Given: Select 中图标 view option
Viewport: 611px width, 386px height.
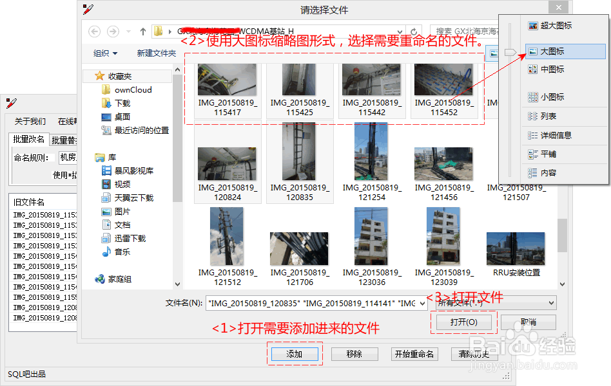Looking at the screenshot, I should [x=564, y=69].
